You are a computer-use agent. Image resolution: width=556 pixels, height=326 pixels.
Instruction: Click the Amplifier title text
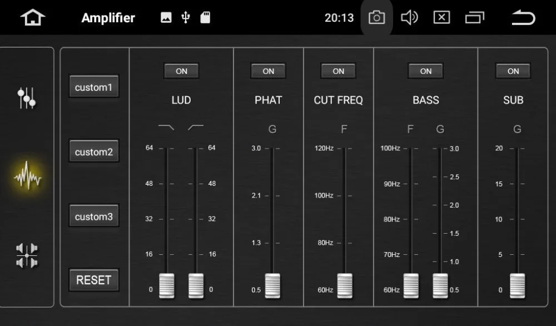(108, 18)
